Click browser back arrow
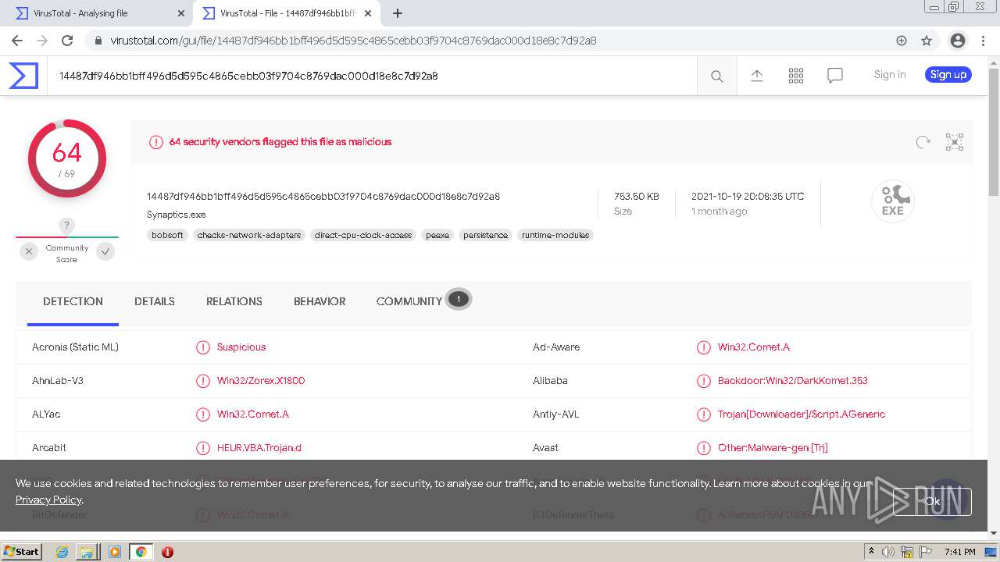 point(17,41)
